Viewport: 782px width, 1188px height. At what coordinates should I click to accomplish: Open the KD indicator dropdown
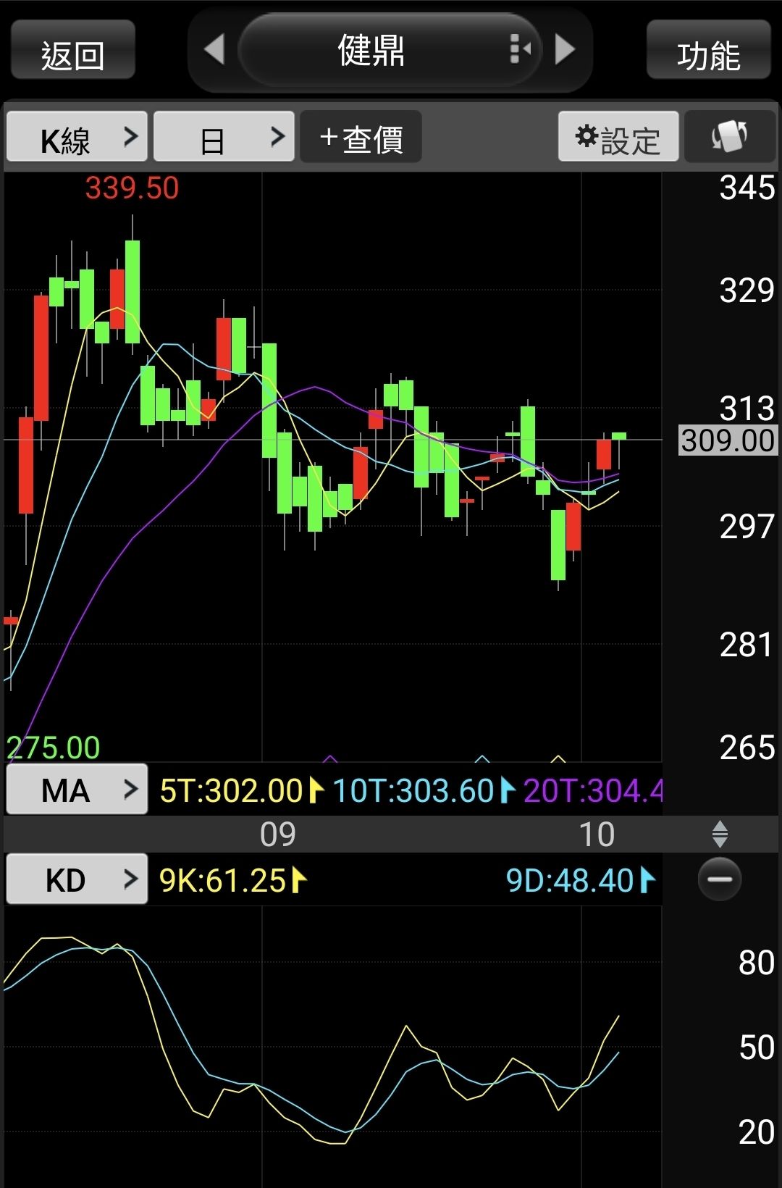(77, 879)
